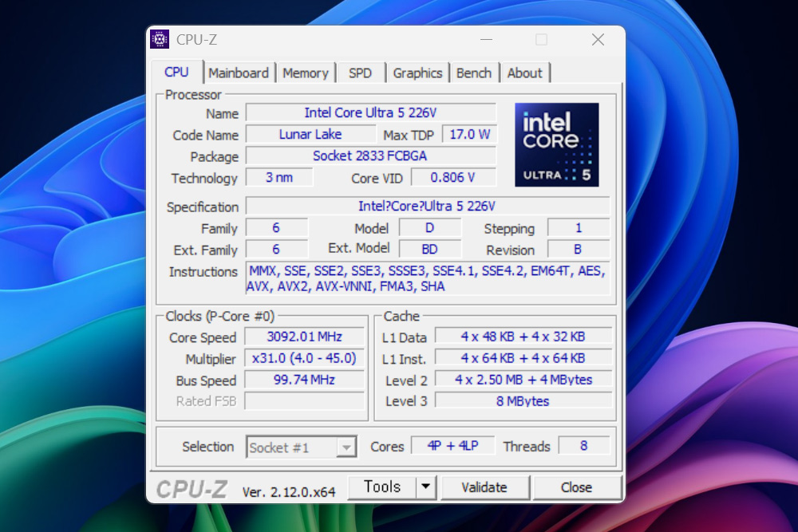The image size is (798, 532).
Task: Click the Level 3 value 8 MBytes
Action: (x=523, y=401)
